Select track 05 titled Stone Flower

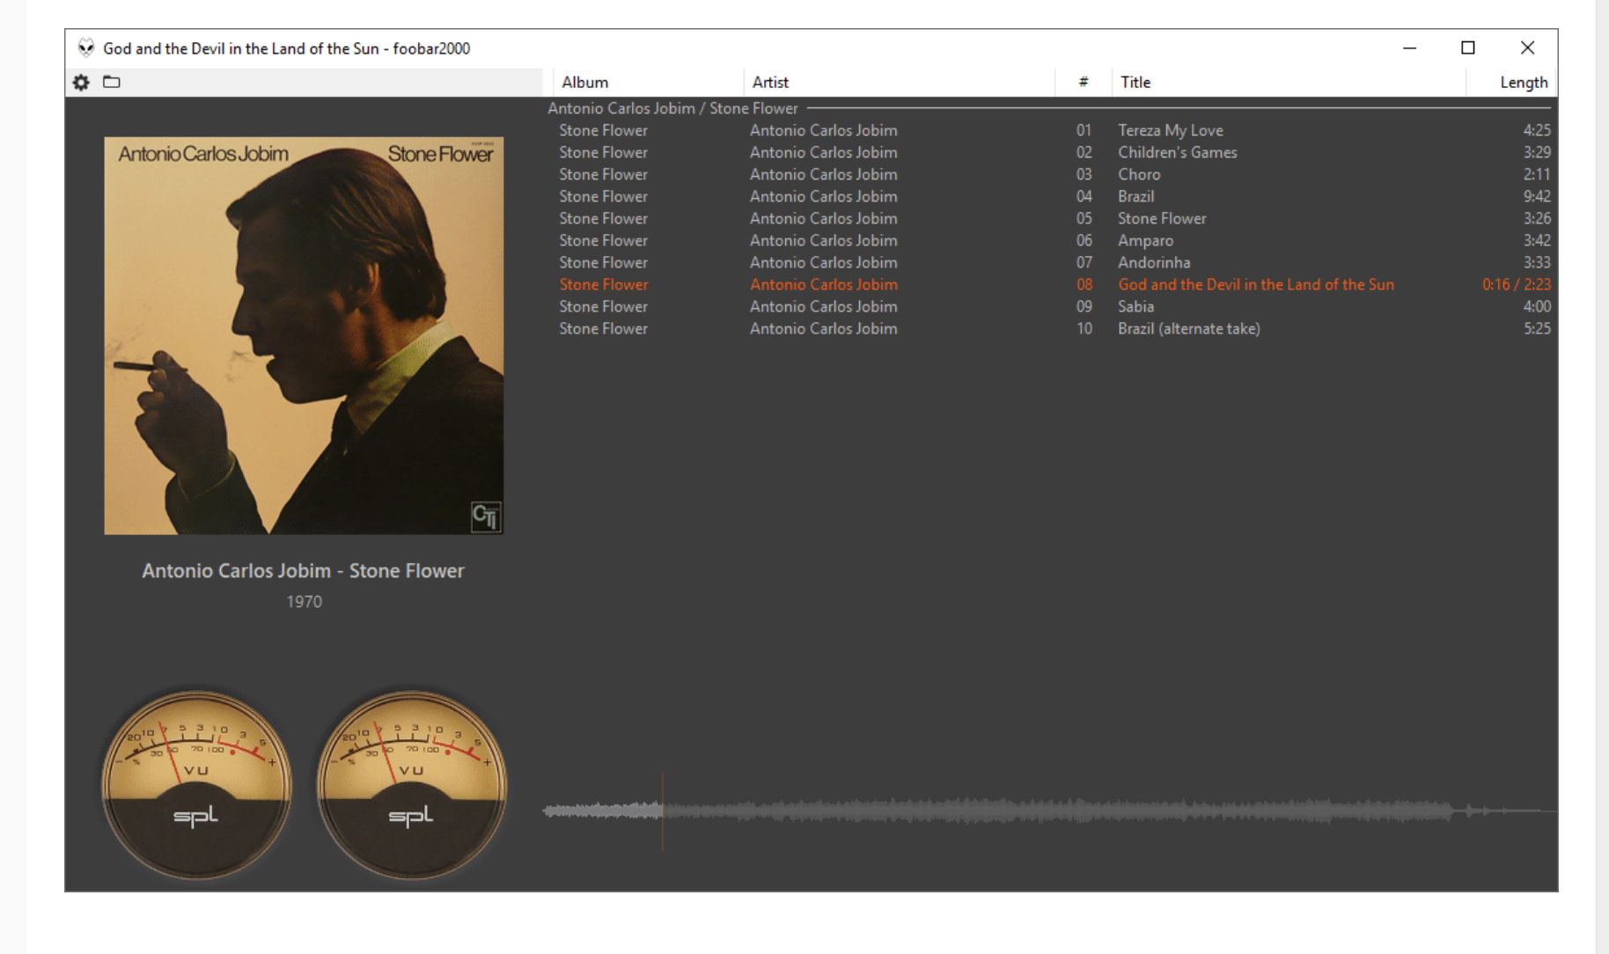[x=1050, y=218]
